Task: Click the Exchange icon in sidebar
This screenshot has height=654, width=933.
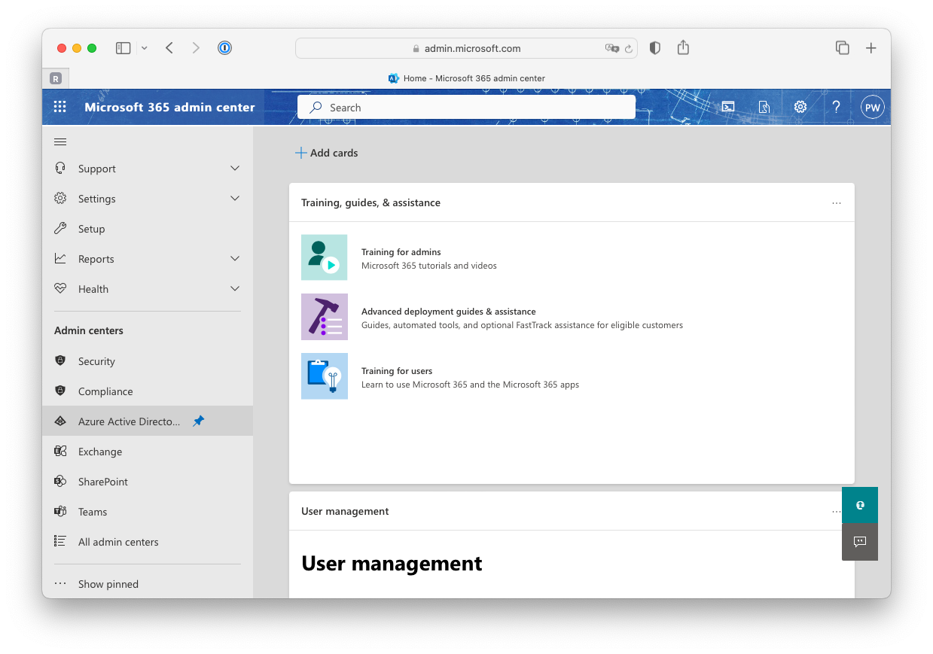Action: click(60, 452)
